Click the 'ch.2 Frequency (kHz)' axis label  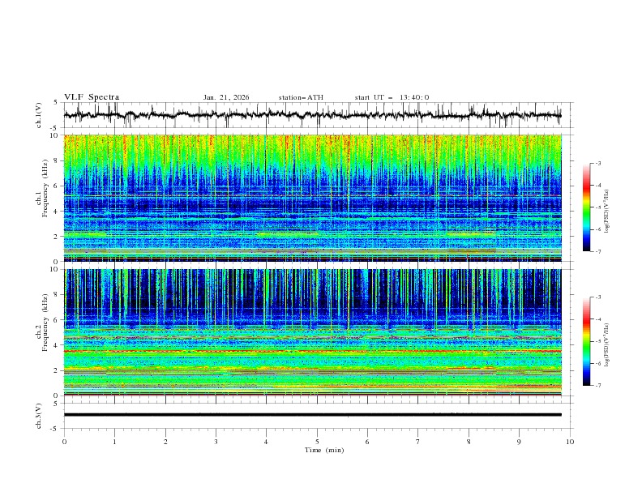point(42,323)
